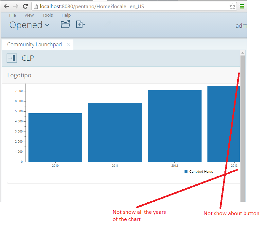Viewport: 266px width, 234px height.
Task: Open the Help menu
Action: click(x=66, y=15)
